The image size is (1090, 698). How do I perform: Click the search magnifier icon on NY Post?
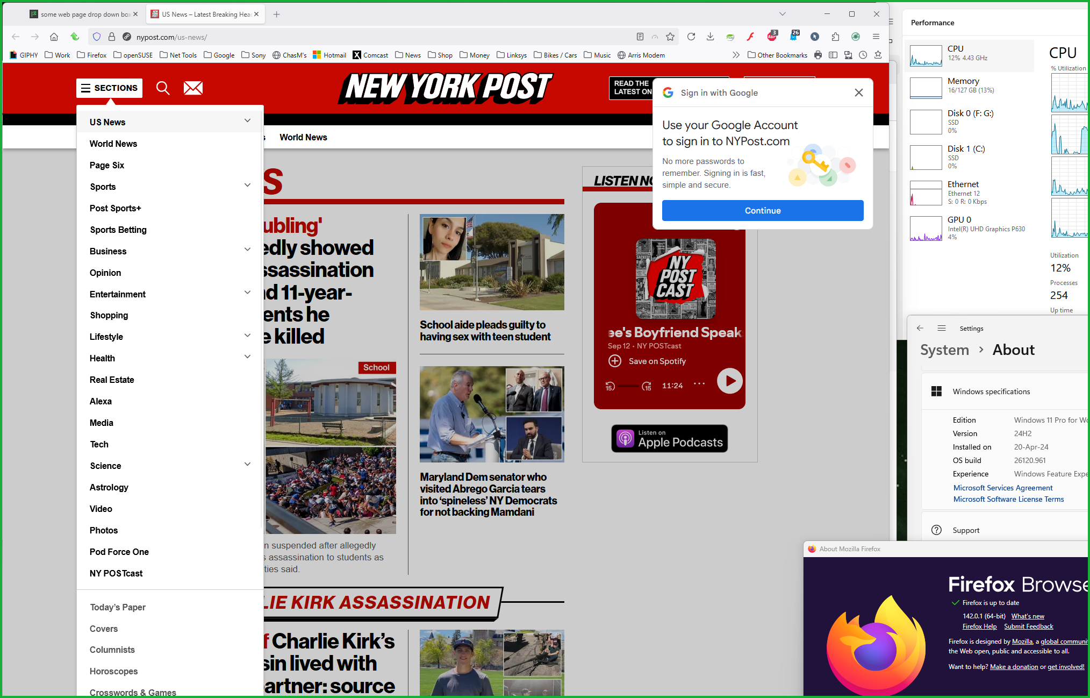pos(163,88)
